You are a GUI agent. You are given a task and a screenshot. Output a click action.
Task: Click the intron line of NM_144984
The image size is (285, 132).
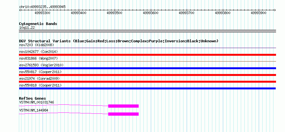[x=64, y=113]
